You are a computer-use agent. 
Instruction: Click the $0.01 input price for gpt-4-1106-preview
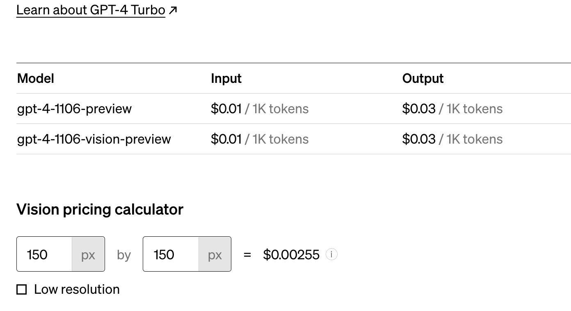226,108
